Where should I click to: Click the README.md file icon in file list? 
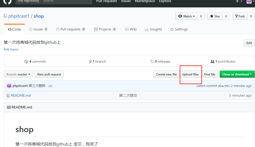click(x=8, y=96)
